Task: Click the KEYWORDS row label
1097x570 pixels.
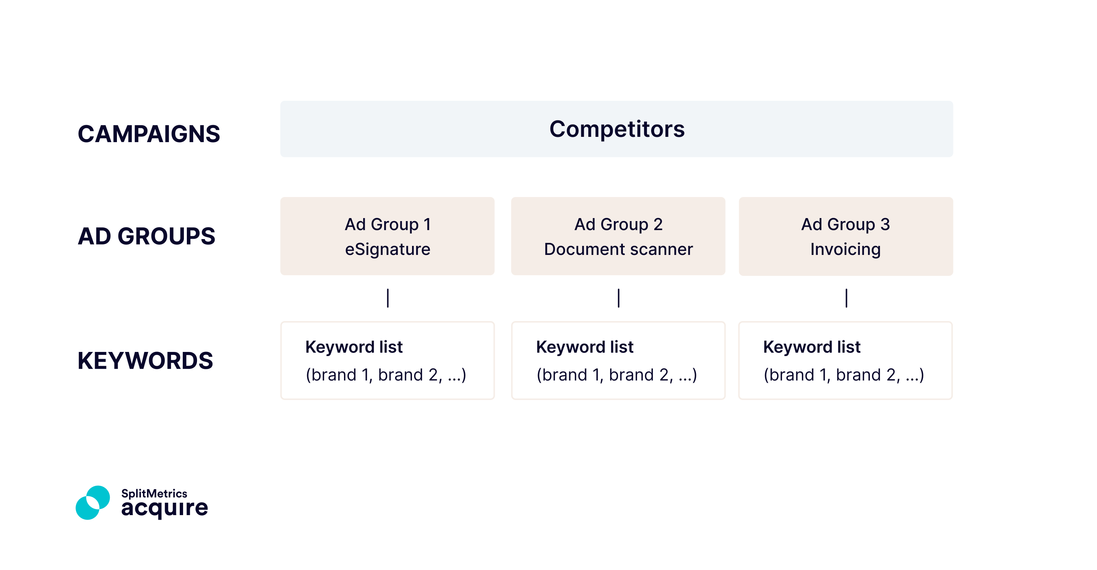Action: pos(145,361)
